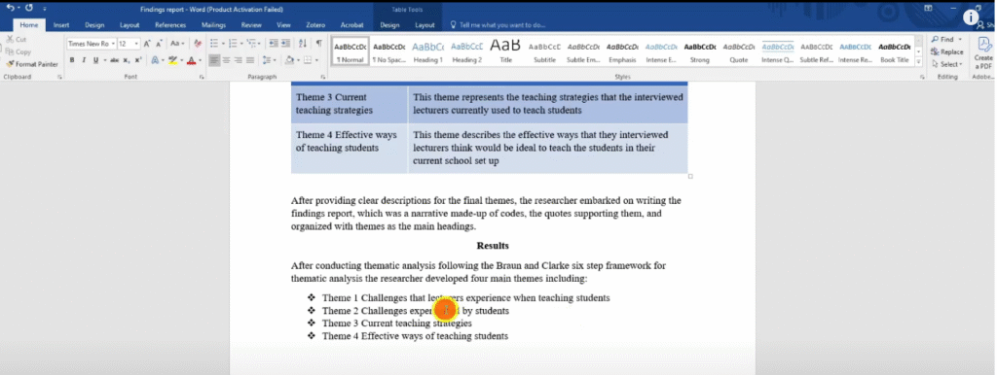997x375 pixels.
Task: Apply shading color to selection
Action: click(x=289, y=60)
